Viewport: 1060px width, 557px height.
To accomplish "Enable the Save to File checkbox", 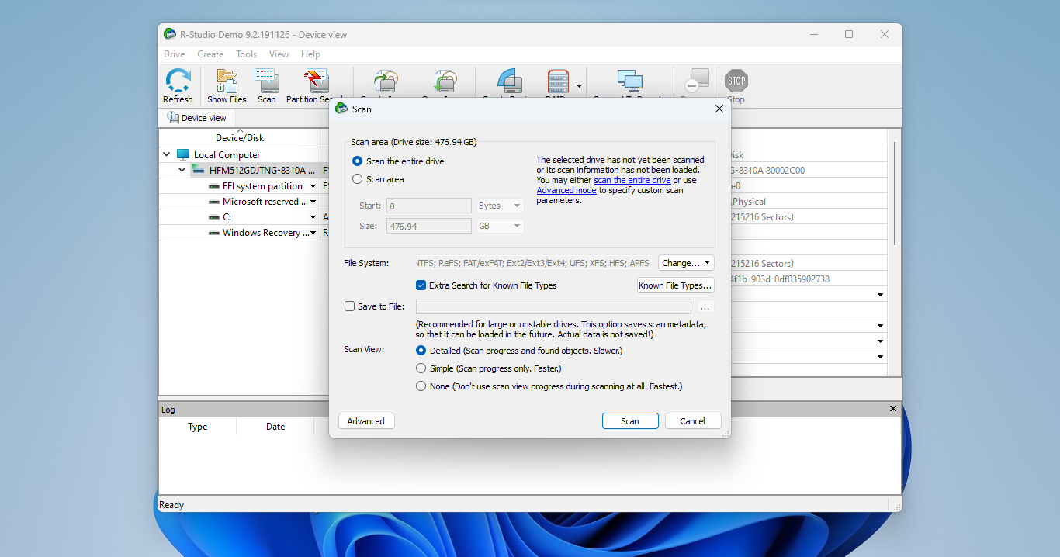I will pyautogui.click(x=349, y=306).
